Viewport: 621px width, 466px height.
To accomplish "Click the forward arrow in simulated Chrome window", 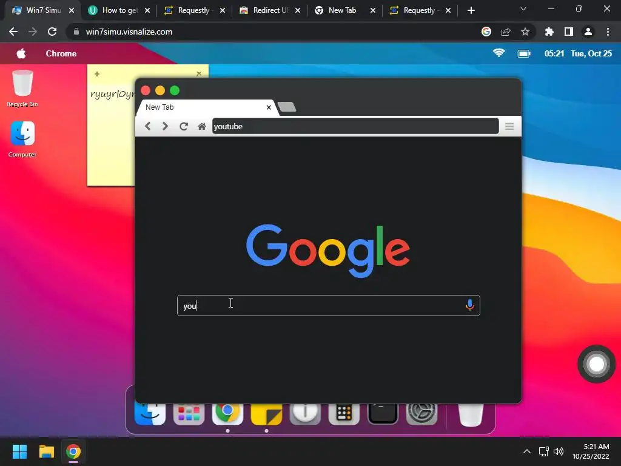I will tap(165, 126).
